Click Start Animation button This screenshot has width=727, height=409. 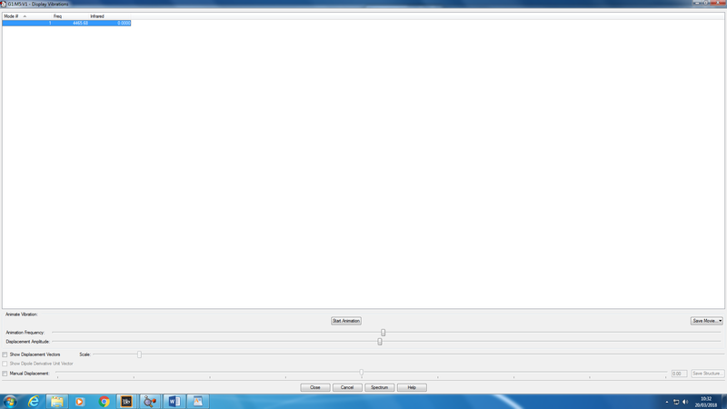pos(346,321)
